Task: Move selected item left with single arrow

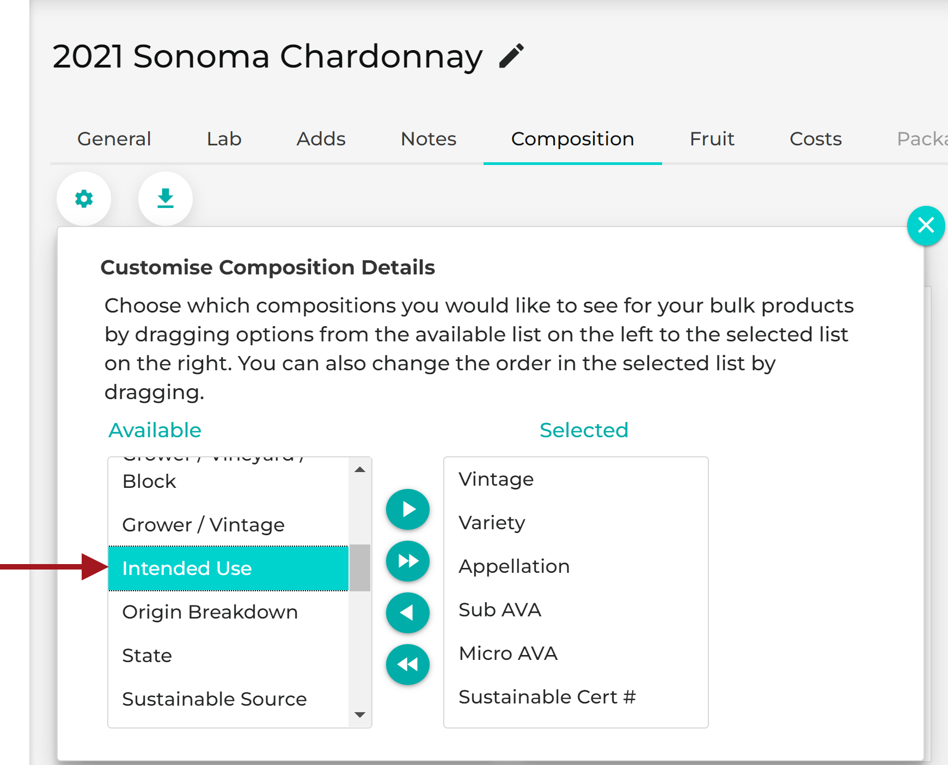Action: pos(408,613)
